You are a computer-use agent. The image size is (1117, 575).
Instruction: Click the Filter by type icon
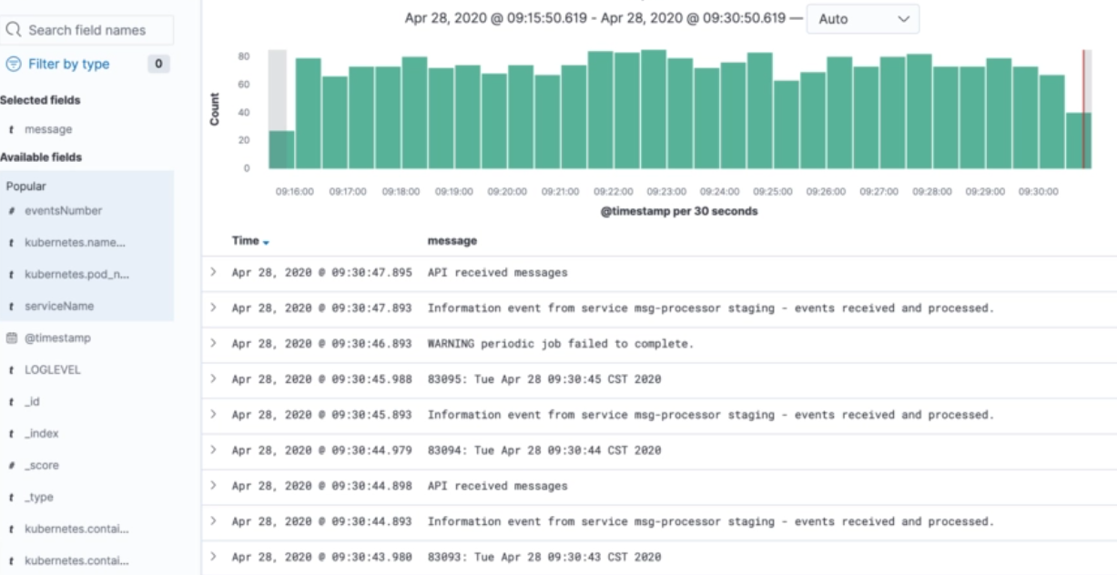(14, 65)
